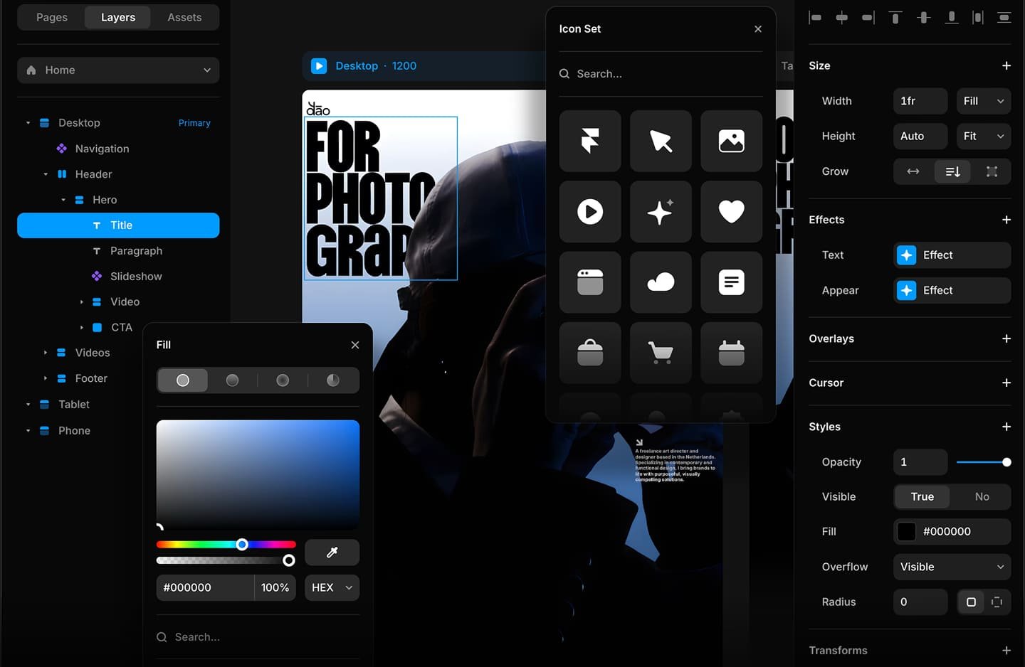The width and height of the screenshot is (1025, 667).
Task: Open the HEX color format dropdown
Action: pyautogui.click(x=332, y=588)
